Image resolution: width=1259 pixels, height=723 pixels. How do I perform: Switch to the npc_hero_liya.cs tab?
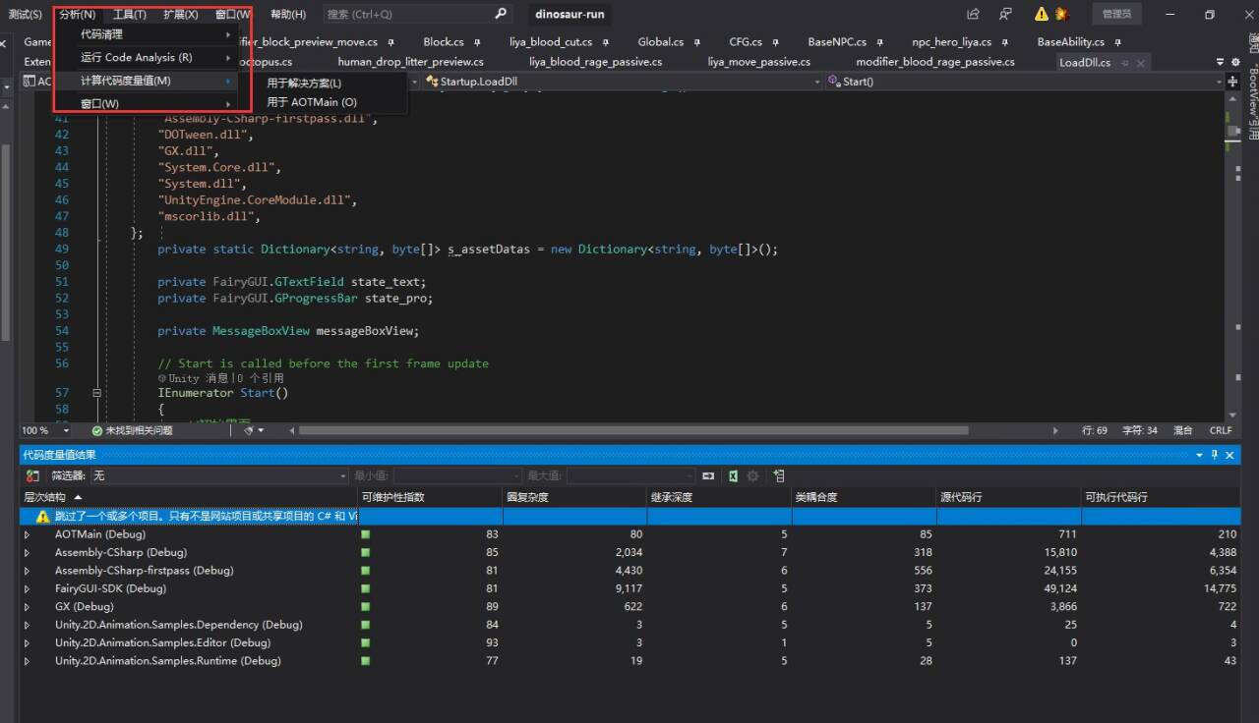coord(951,42)
